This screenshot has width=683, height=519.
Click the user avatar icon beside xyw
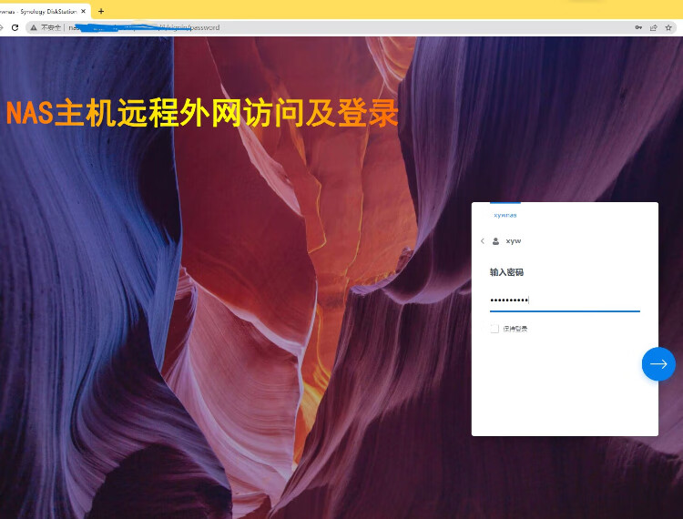pos(495,241)
